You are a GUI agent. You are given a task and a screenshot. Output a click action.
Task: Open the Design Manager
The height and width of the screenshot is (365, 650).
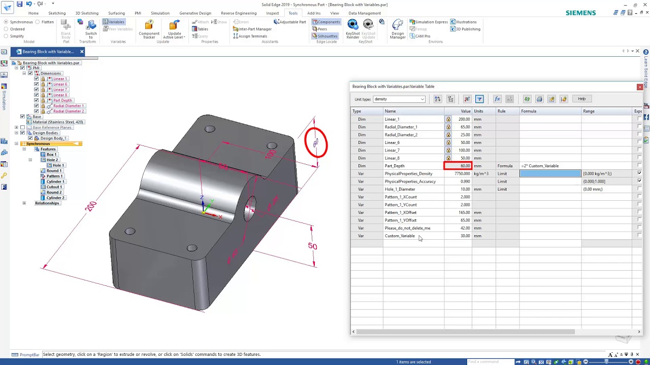[x=398, y=29]
